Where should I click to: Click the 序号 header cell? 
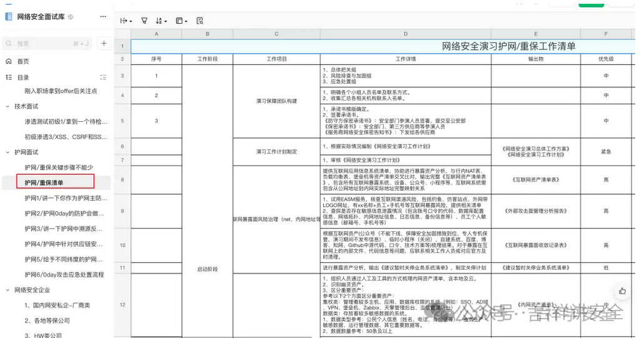156,59
